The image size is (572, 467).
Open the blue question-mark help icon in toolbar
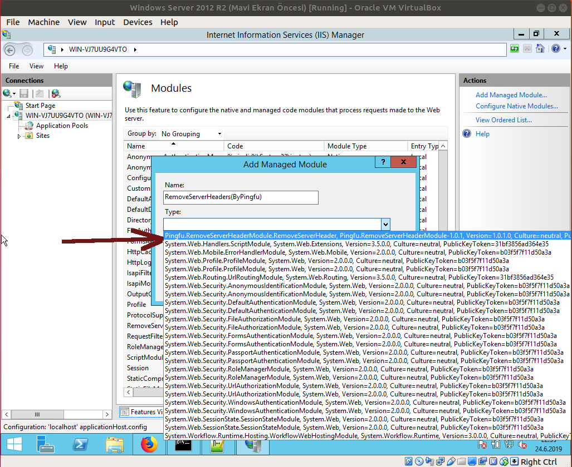pos(556,49)
